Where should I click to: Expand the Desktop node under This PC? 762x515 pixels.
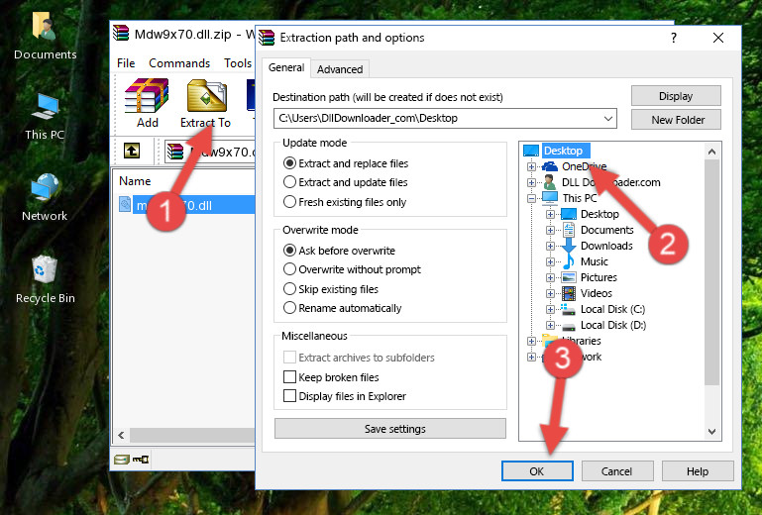tap(550, 214)
